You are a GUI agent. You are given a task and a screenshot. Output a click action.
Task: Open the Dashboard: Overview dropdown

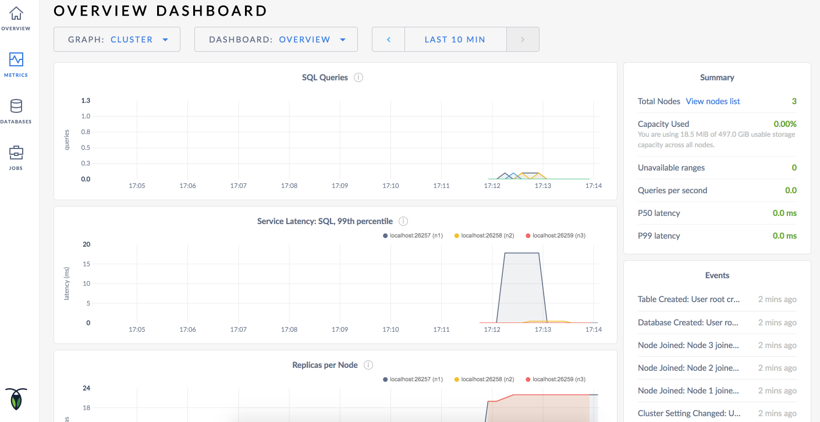coord(276,39)
